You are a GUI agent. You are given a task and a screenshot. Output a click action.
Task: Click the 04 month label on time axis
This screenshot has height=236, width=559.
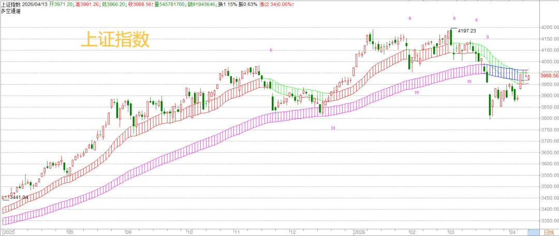513,232
